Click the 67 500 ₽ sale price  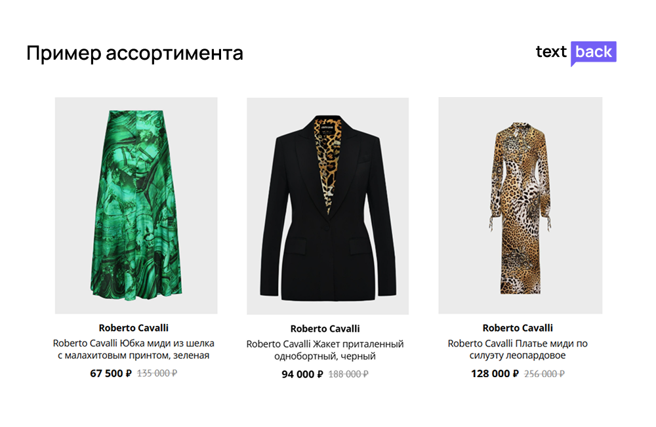[x=111, y=373]
